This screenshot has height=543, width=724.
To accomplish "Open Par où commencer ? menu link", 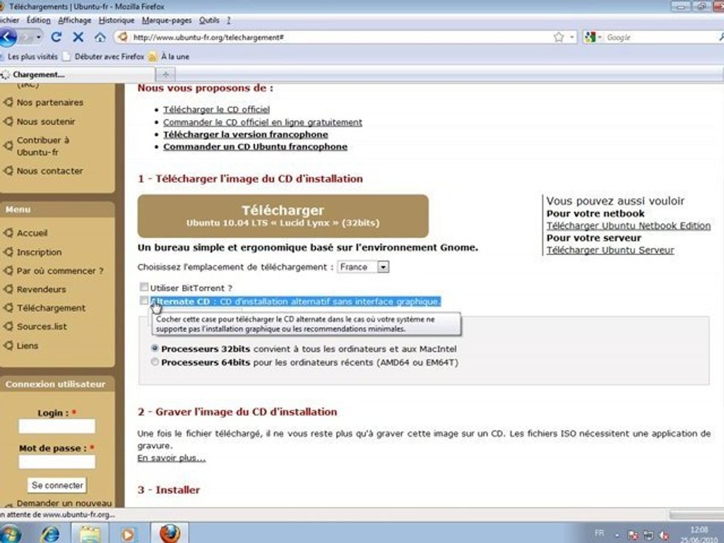I will pos(60,271).
